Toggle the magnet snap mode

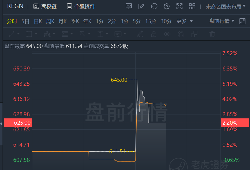(x=181, y=34)
